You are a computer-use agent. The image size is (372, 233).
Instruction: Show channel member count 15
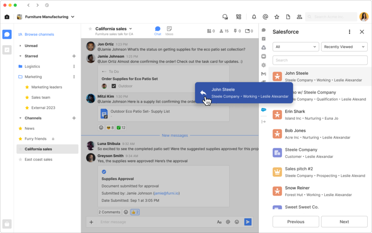(224, 31)
